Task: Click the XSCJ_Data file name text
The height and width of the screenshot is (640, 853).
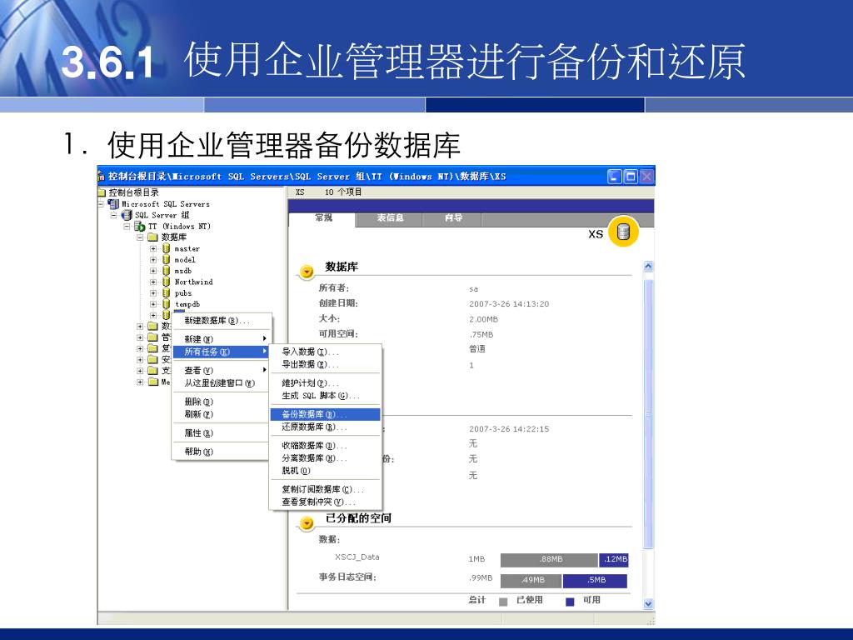Action: pyautogui.click(x=357, y=557)
